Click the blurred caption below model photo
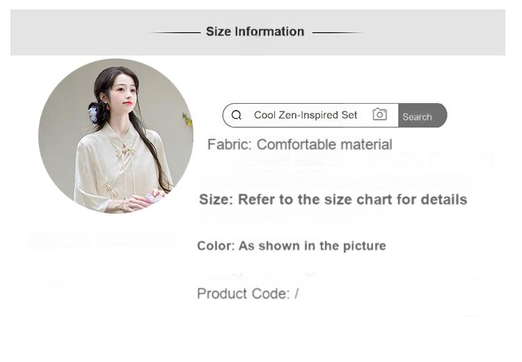 coord(102,240)
